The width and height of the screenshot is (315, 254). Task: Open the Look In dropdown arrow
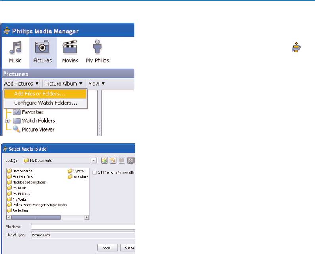click(94, 160)
